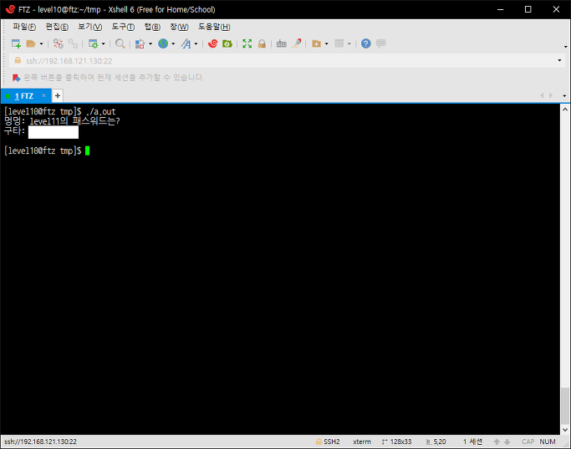
Task: Expand the Font dropdown arrow
Action: pos(196,44)
